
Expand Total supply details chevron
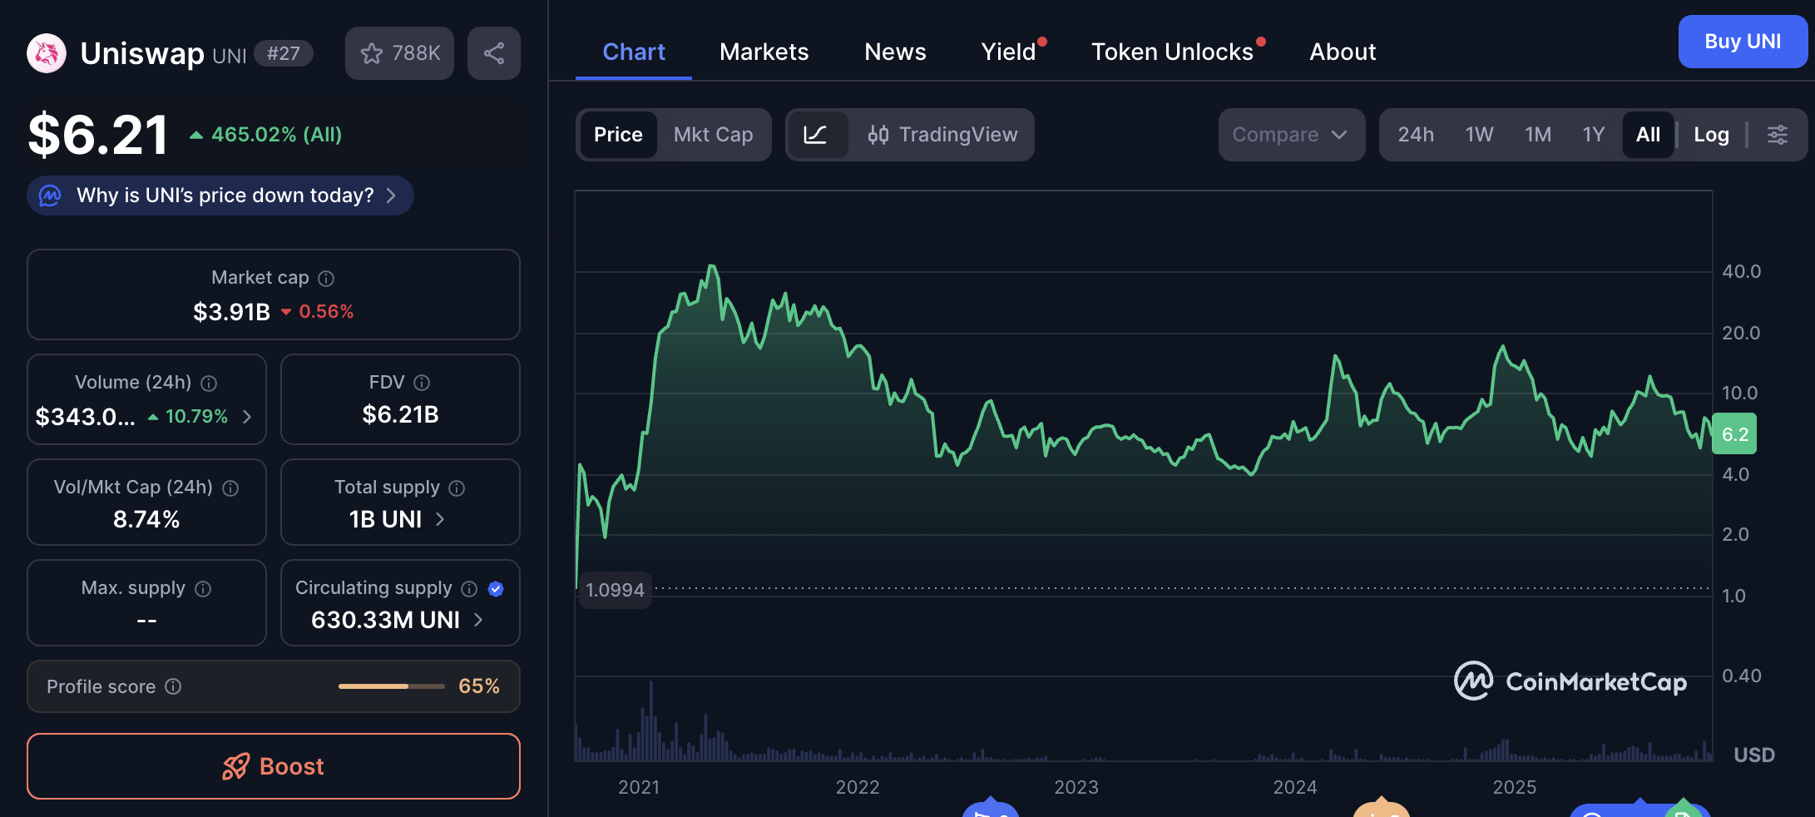coord(440,518)
